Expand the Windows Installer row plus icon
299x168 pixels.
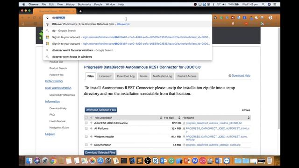tap(91, 137)
